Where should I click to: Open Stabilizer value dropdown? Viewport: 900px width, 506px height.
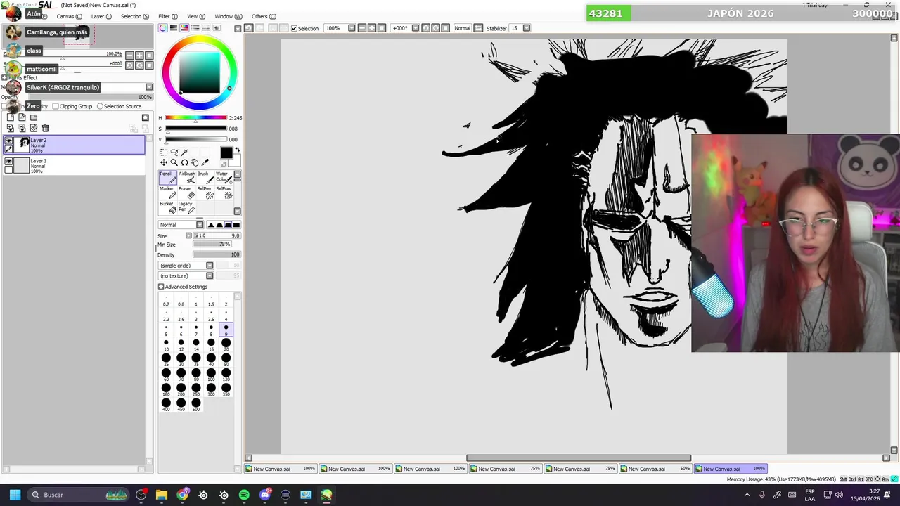tap(527, 28)
